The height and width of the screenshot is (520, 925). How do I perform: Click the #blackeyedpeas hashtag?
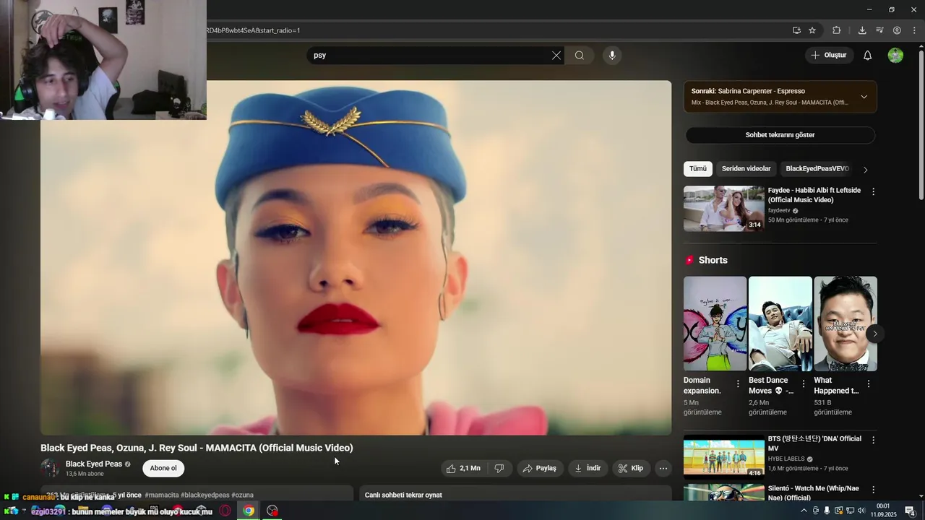[205, 495]
